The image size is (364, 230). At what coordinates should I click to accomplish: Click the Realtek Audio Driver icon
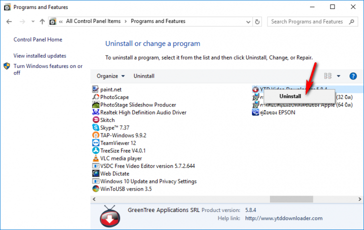(x=95, y=112)
